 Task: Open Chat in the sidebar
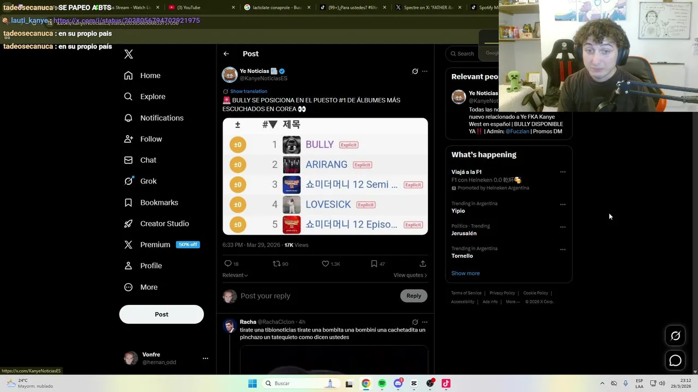tap(140, 160)
